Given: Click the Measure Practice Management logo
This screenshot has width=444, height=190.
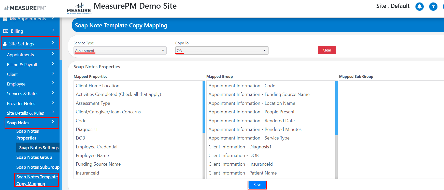Looking at the screenshot, I should coord(79,9).
